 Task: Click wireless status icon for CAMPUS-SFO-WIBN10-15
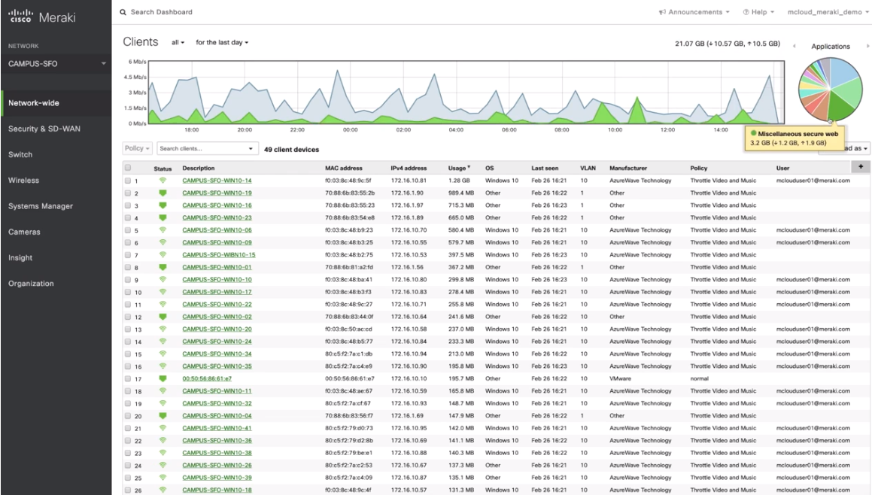[x=163, y=255]
